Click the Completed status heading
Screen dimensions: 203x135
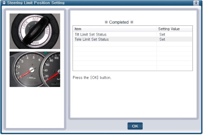[x=119, y=22]
